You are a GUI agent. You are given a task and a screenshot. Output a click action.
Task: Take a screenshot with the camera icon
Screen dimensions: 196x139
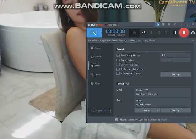tap(193, 33)
